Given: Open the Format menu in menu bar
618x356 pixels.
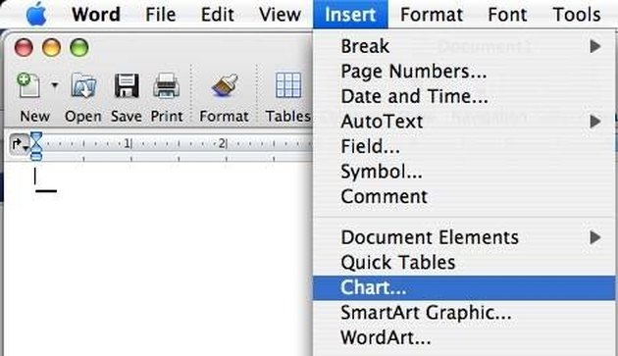Looking at the screenshot, I should (432, 15).
